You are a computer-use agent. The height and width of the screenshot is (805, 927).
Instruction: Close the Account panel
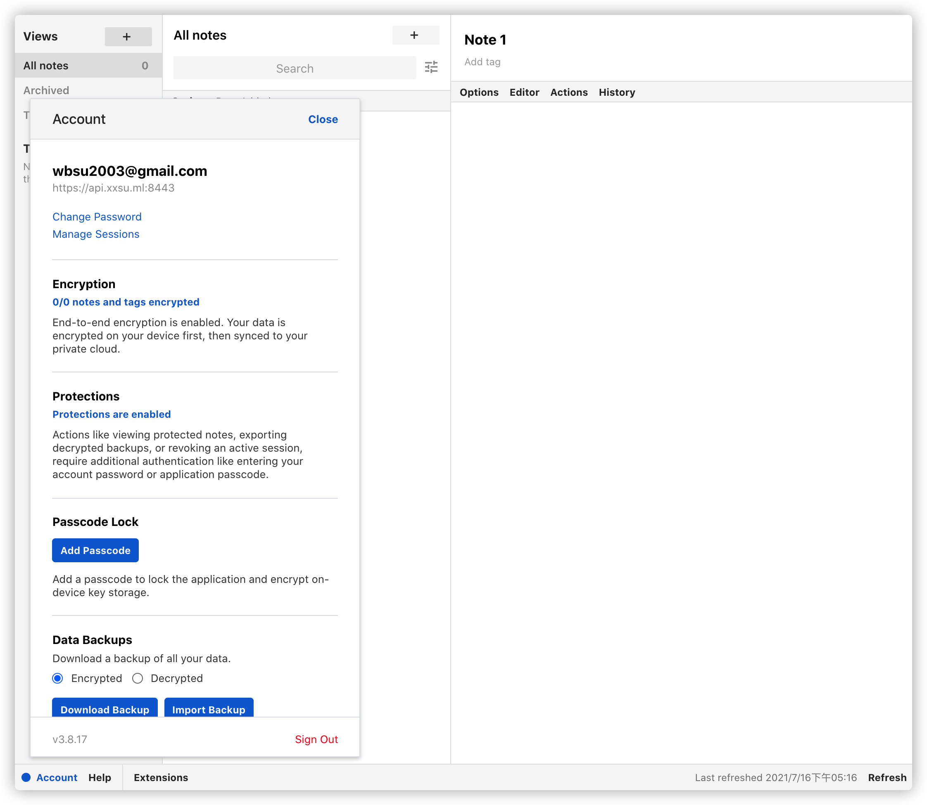(x=323, y=119)
